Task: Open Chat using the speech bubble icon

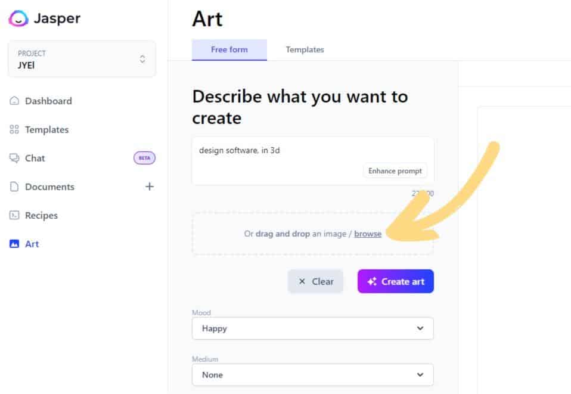Action: coord(14,158)
